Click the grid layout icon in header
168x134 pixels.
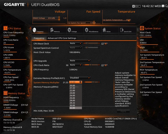point(136,6)
